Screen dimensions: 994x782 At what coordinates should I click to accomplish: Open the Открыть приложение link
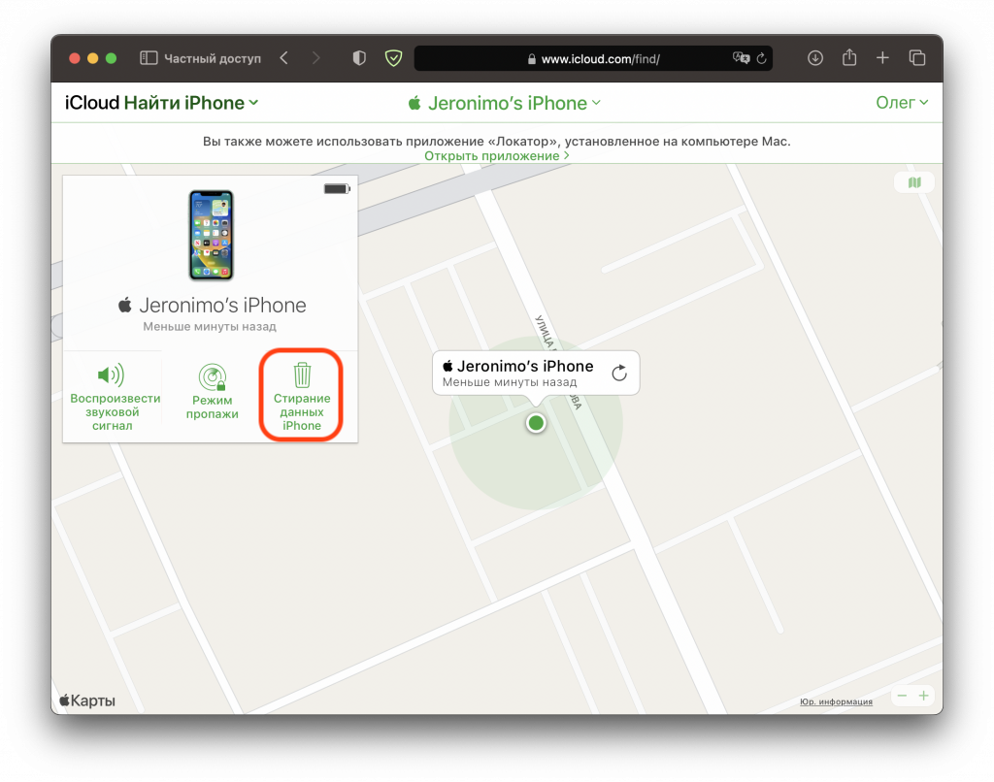[x=496, y=156]
